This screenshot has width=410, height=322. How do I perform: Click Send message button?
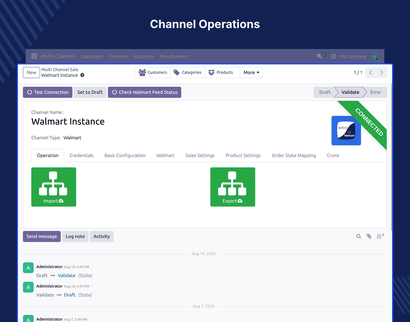click(x=42, y=236)
